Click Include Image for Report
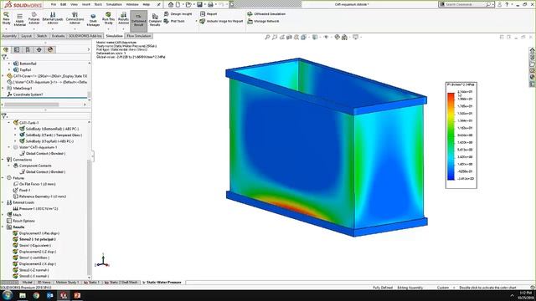 [x=221, y=21]
